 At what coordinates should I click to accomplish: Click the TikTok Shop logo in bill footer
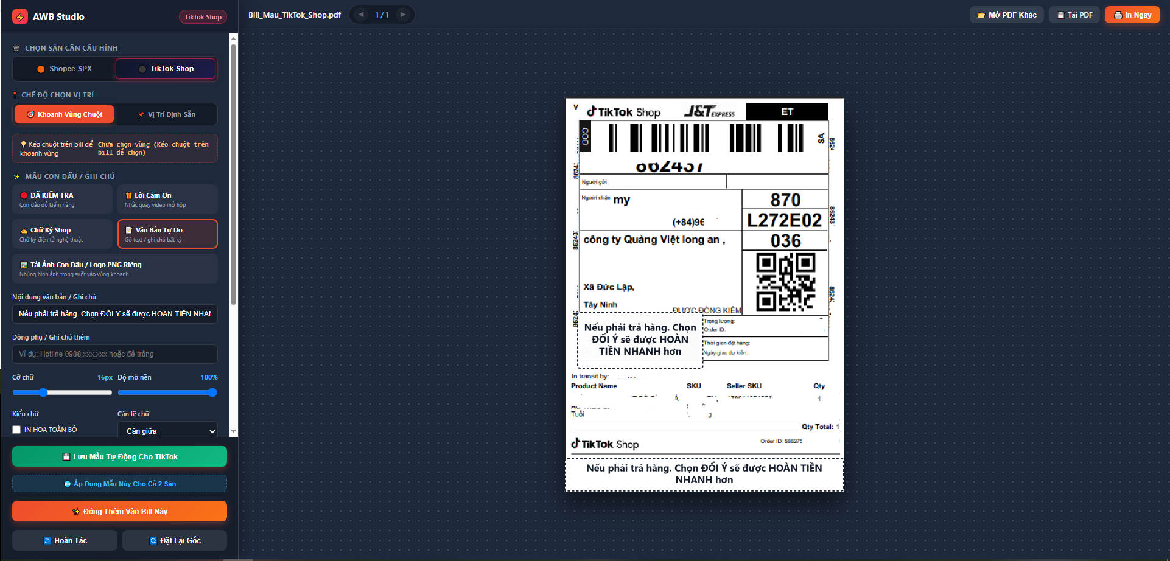click(x=605, y=444)
